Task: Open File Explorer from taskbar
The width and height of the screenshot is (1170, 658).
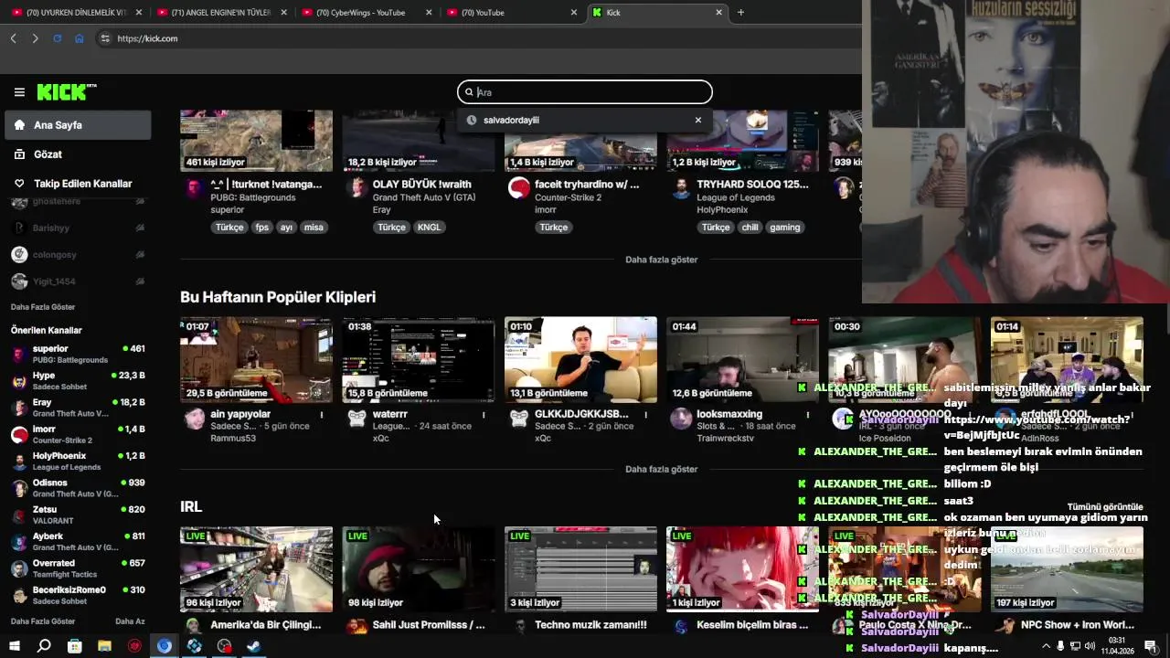Action: tap(104, 646)
